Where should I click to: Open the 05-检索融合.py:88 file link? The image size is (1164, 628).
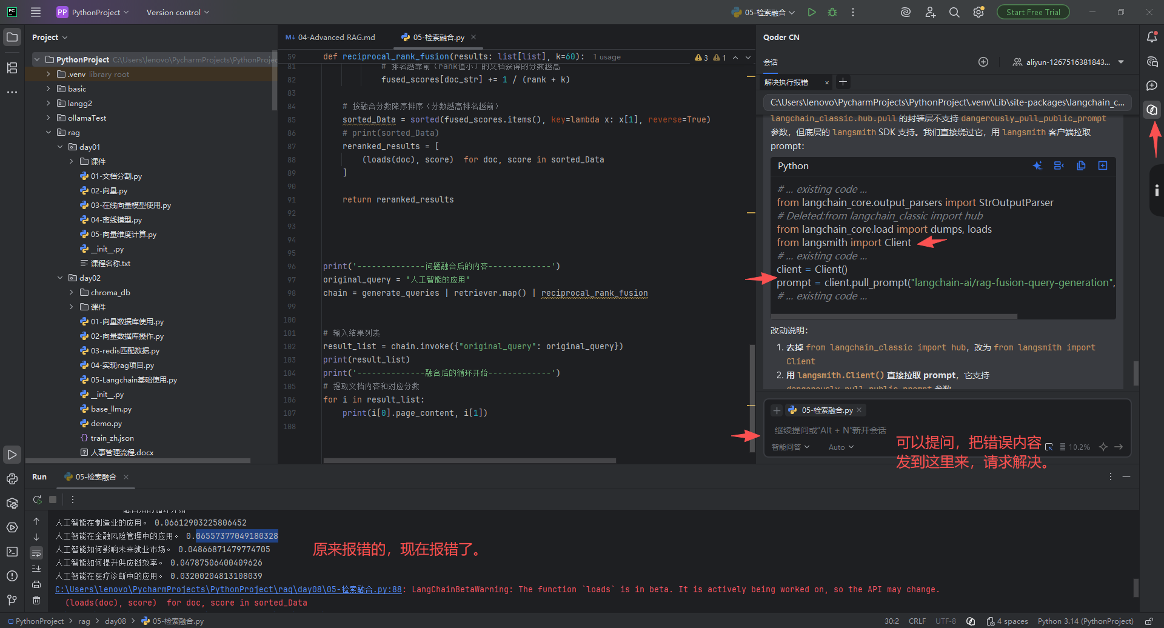point(229,589)
